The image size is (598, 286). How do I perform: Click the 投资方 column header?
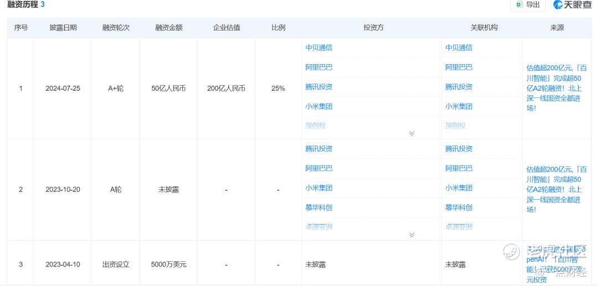point(373,28)
